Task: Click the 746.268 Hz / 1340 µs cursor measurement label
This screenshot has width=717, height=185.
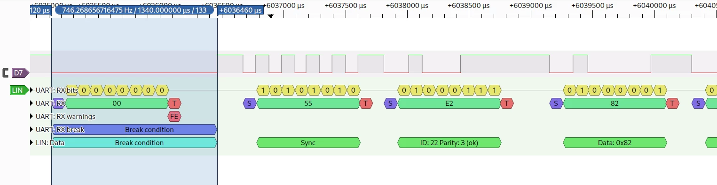Action: pos(134,10)
